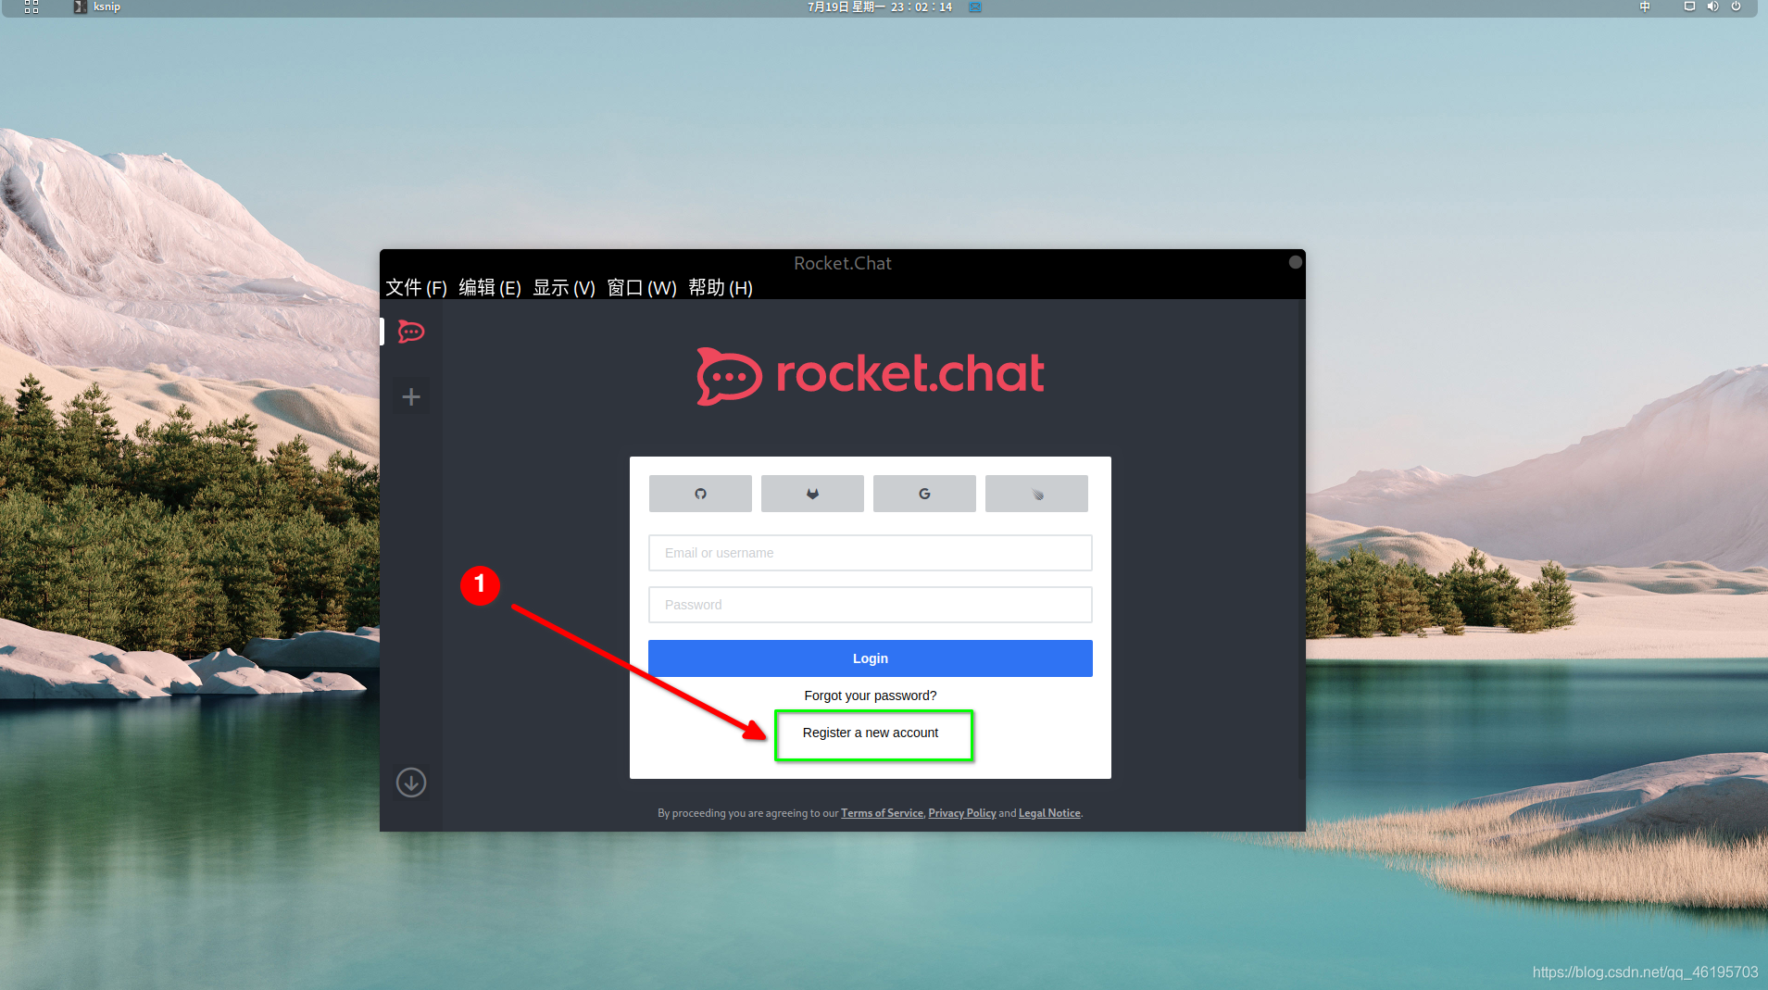
Task: Open the Privacy Policy link
Action: coord(962,813)
